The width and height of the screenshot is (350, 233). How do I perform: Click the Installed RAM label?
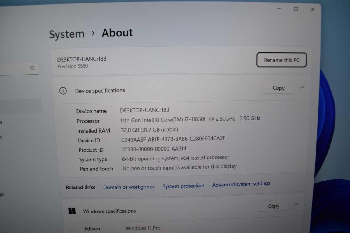[x=94, y=131]
